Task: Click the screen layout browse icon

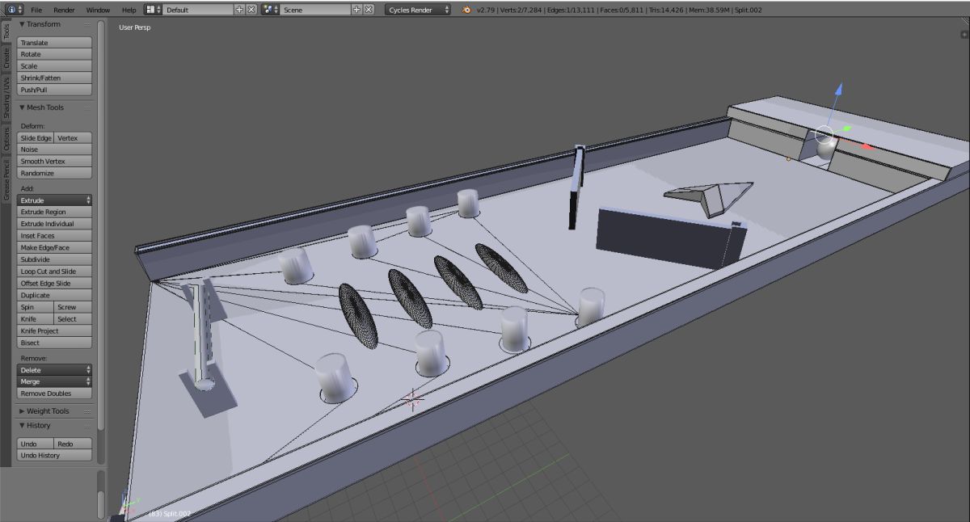Action: [152, 10]
